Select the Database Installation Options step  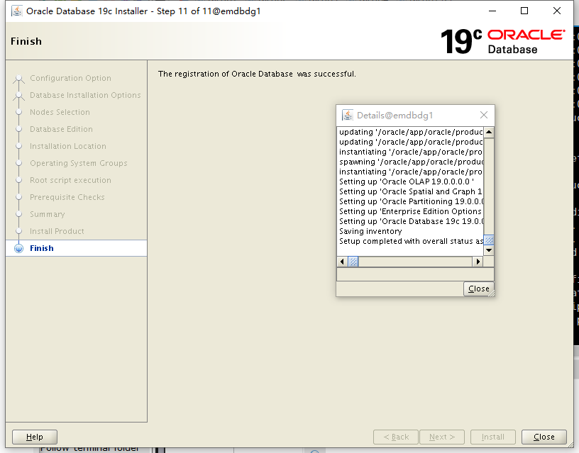pyautogui.click(x=85, y=95)
